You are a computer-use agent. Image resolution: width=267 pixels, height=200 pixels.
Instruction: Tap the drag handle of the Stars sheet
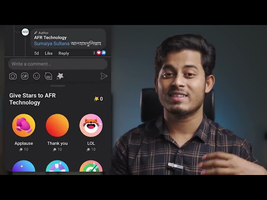pyautogui.click(x=58, y=86)
